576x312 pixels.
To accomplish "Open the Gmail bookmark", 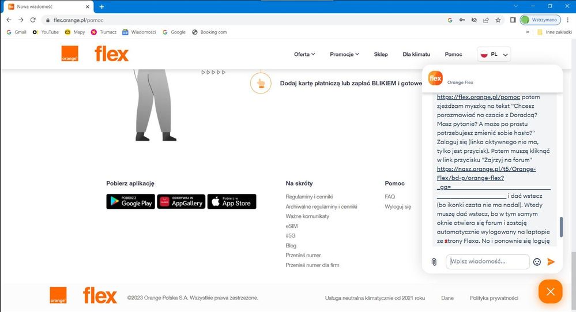I will click(17, 32).
